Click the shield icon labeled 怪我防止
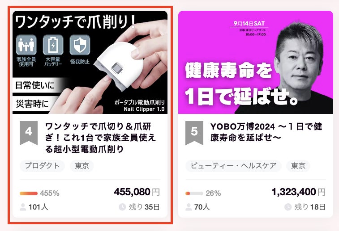 [x=80, y=45]
